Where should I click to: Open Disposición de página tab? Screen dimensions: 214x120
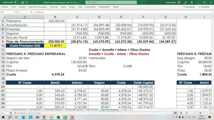[x=38, y=7]
